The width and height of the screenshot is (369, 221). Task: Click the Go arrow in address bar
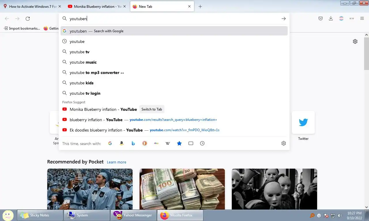pos(284,19)
